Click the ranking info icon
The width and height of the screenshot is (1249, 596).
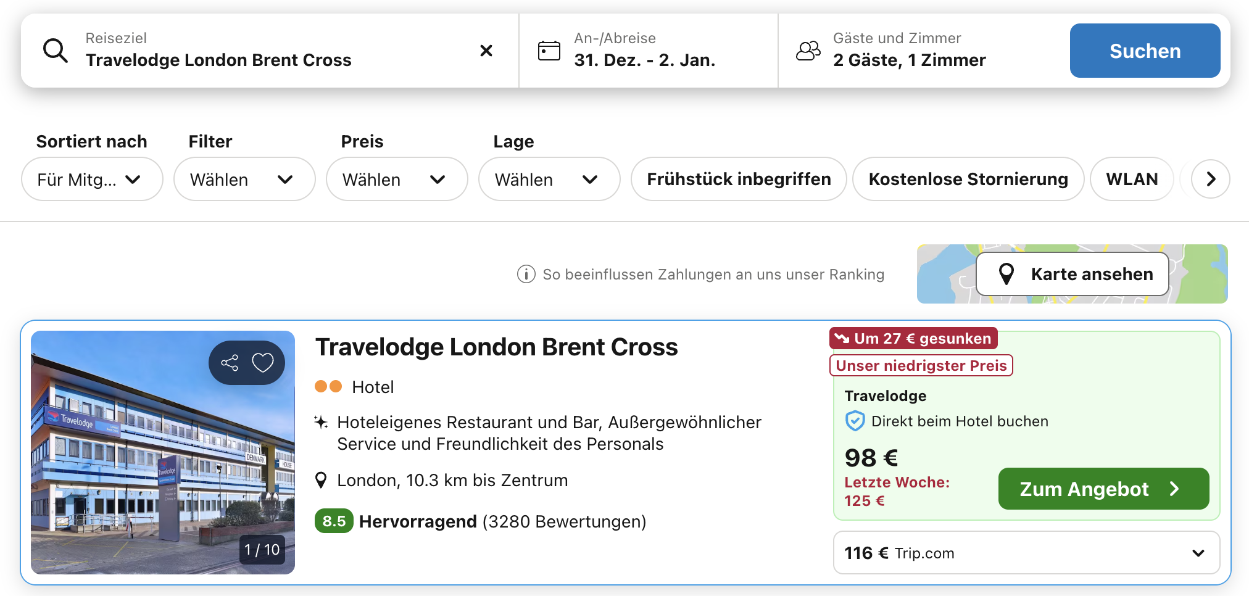[x=526, y=274]
